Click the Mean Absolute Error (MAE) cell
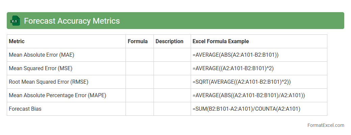 [42, 55]
